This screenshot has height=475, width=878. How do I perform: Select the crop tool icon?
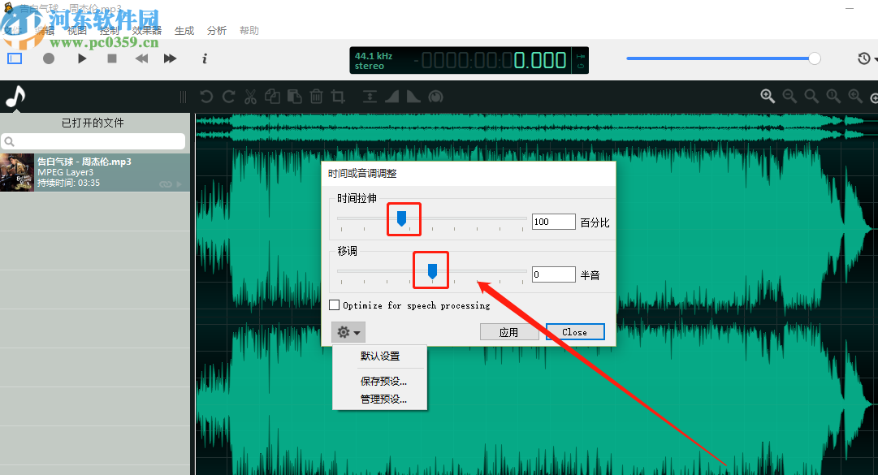[x=338, y=97]
